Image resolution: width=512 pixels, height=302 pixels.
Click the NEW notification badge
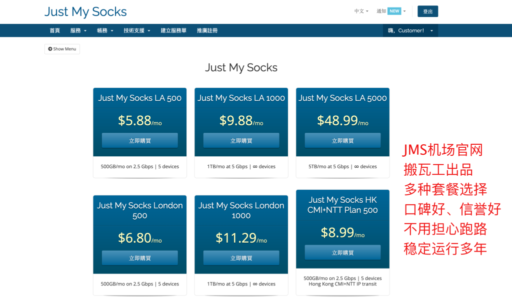point(394,11)
